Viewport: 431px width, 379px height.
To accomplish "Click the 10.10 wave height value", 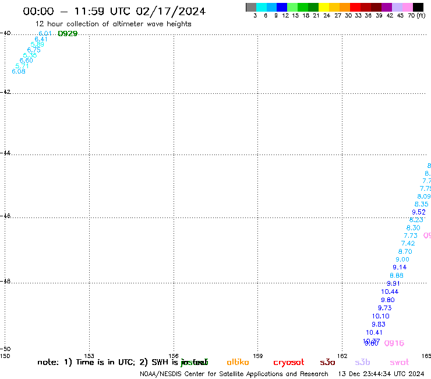I will click(x=381, y=316).
